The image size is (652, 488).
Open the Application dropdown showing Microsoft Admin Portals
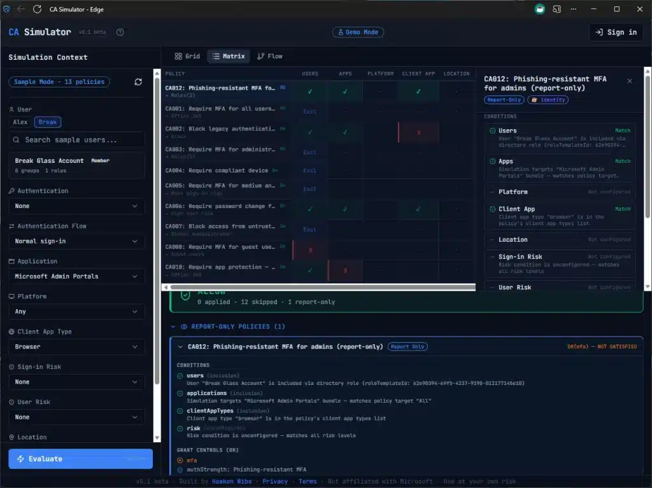[x=76, y=277]
